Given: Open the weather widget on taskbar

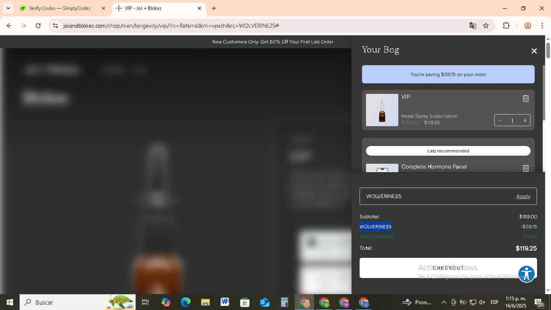Looking at the screenshot, I should pos(417,302).
